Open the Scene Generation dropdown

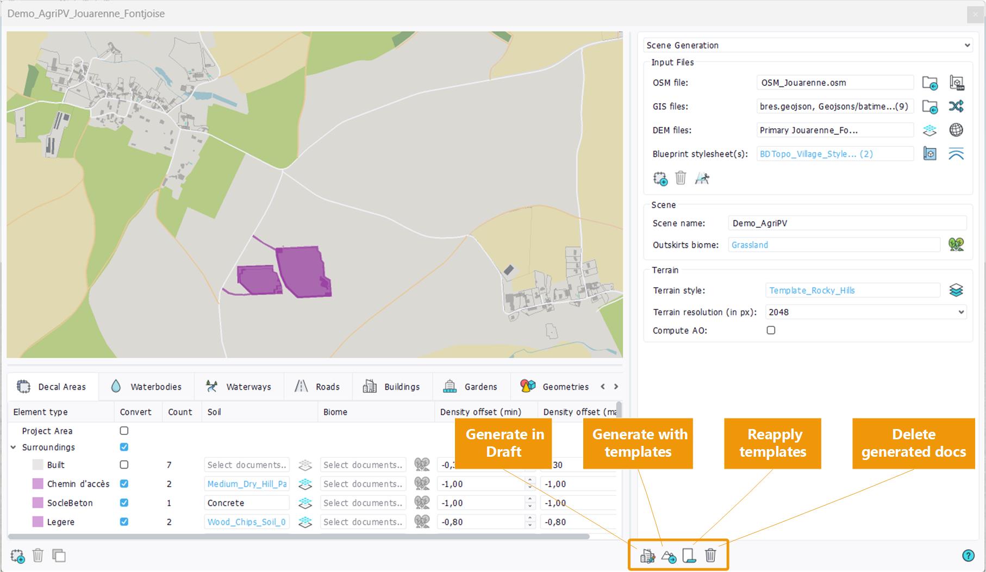808,45
